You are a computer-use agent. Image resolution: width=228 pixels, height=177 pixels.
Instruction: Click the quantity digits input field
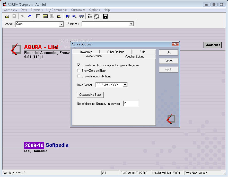point(131,103)
